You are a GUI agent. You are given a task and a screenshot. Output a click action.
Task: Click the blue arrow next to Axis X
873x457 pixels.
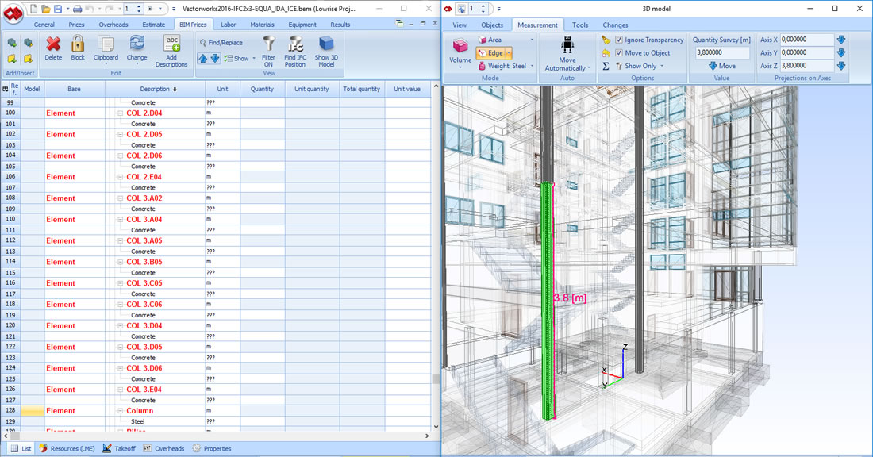point(841,40)
